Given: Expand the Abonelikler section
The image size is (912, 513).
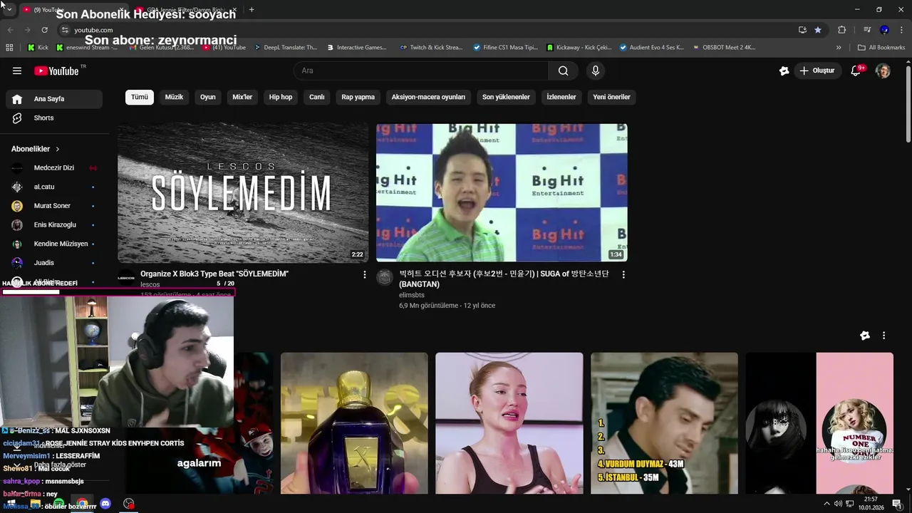Looking at the screenshot, I should point(36,149).
